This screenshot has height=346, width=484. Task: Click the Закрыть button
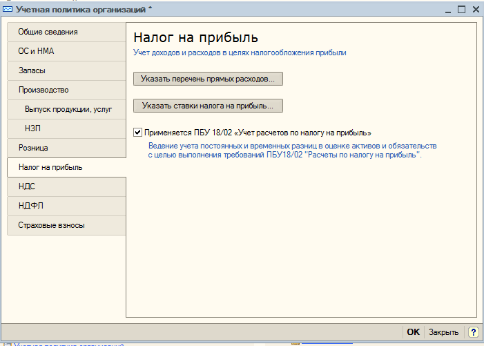[443, 332]
